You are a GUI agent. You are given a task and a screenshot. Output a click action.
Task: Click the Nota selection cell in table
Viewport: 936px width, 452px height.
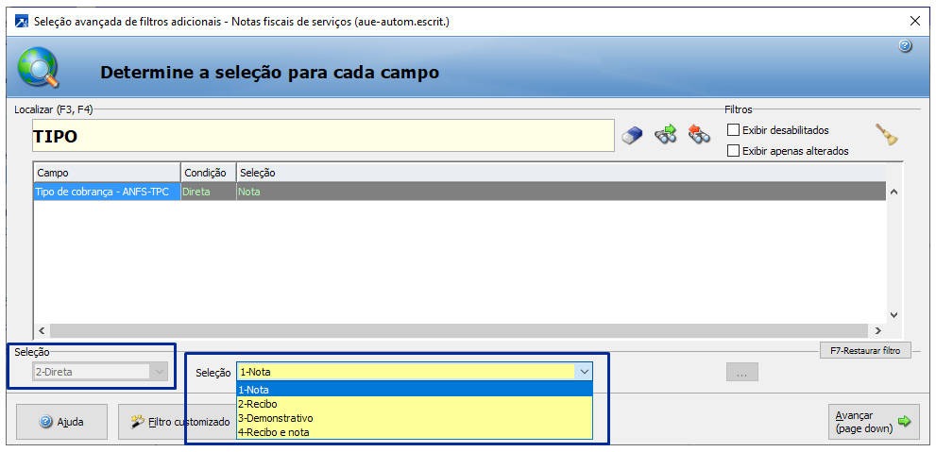561,192
